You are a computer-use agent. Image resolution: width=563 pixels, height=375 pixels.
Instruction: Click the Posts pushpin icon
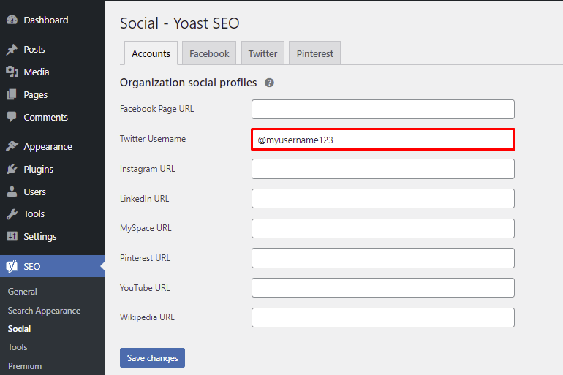(x=12, y=50)
